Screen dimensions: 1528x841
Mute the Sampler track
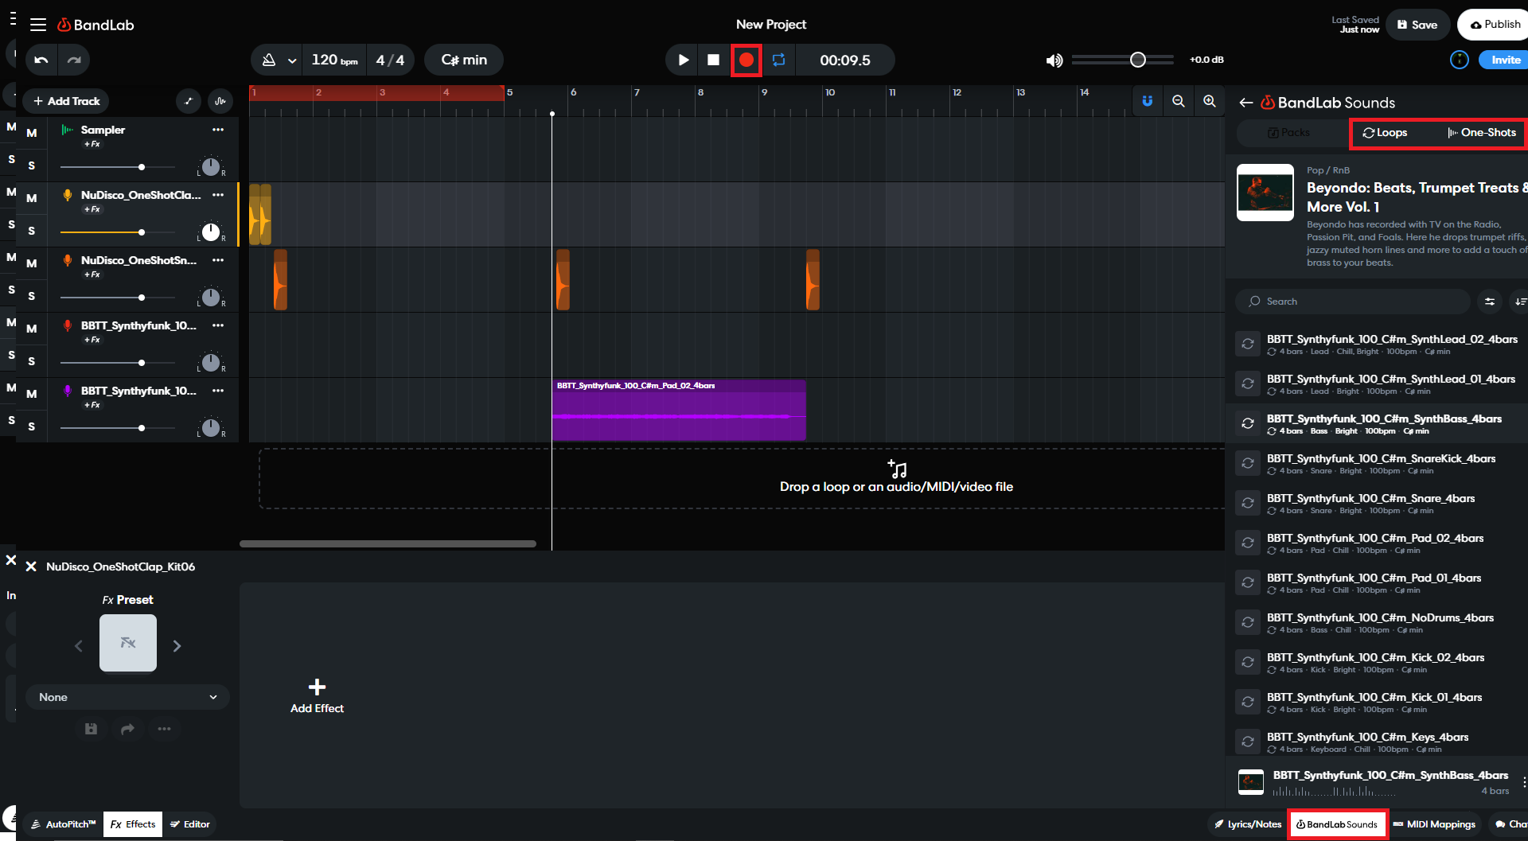click(32, 133)
